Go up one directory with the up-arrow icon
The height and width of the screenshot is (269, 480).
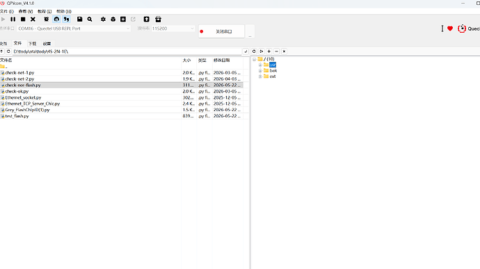tap(2, 51)
